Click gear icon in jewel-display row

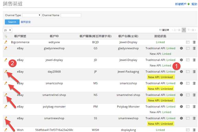click(181, 60)
